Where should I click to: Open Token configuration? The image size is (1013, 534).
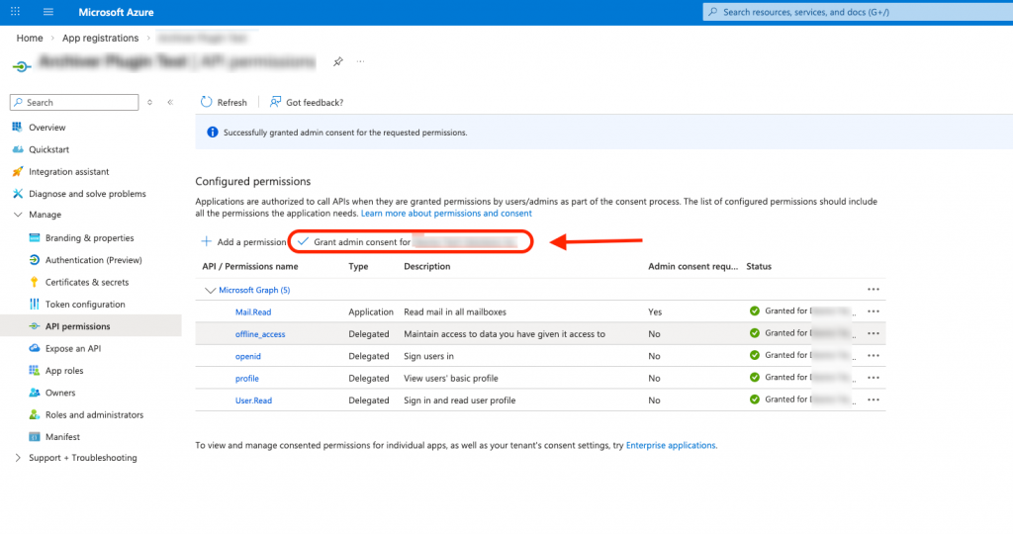point(85,305)
